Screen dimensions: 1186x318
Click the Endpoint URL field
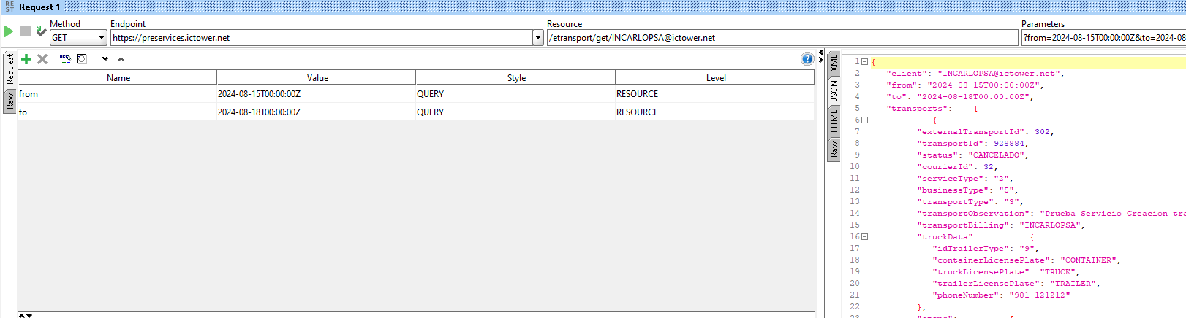tap(322, 38)
